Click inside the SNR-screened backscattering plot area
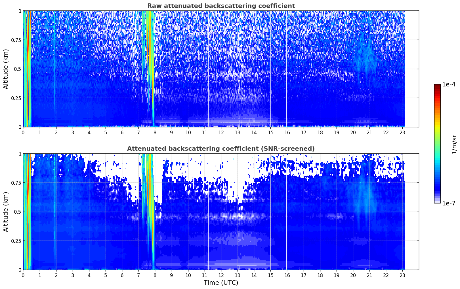Screen dimensions: 460x289 click(x=221, y=212)
